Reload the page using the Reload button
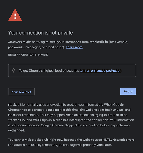This screenshot has width=143, height=153. coord(128,91)
